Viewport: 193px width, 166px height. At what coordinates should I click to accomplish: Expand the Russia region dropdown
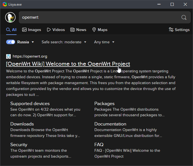point(25,42)
